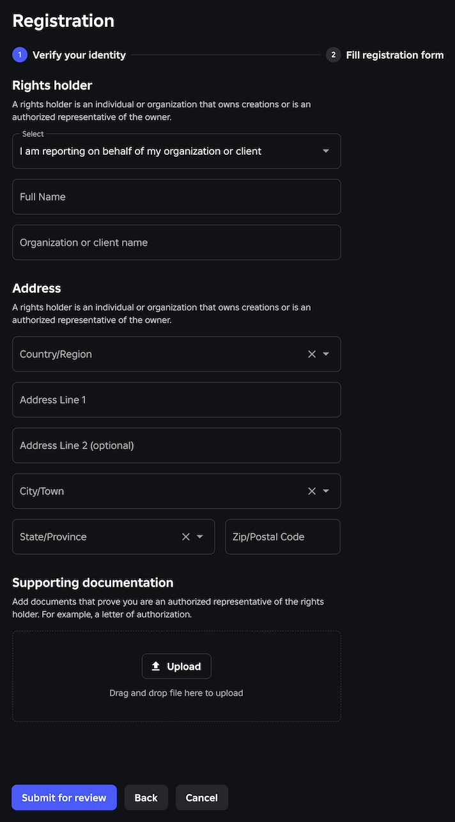Image resolution: width=455 pixels, height=822 pixels.
Task: Clear the Country/Region selection with the X
Action: [x=311, y=354]
